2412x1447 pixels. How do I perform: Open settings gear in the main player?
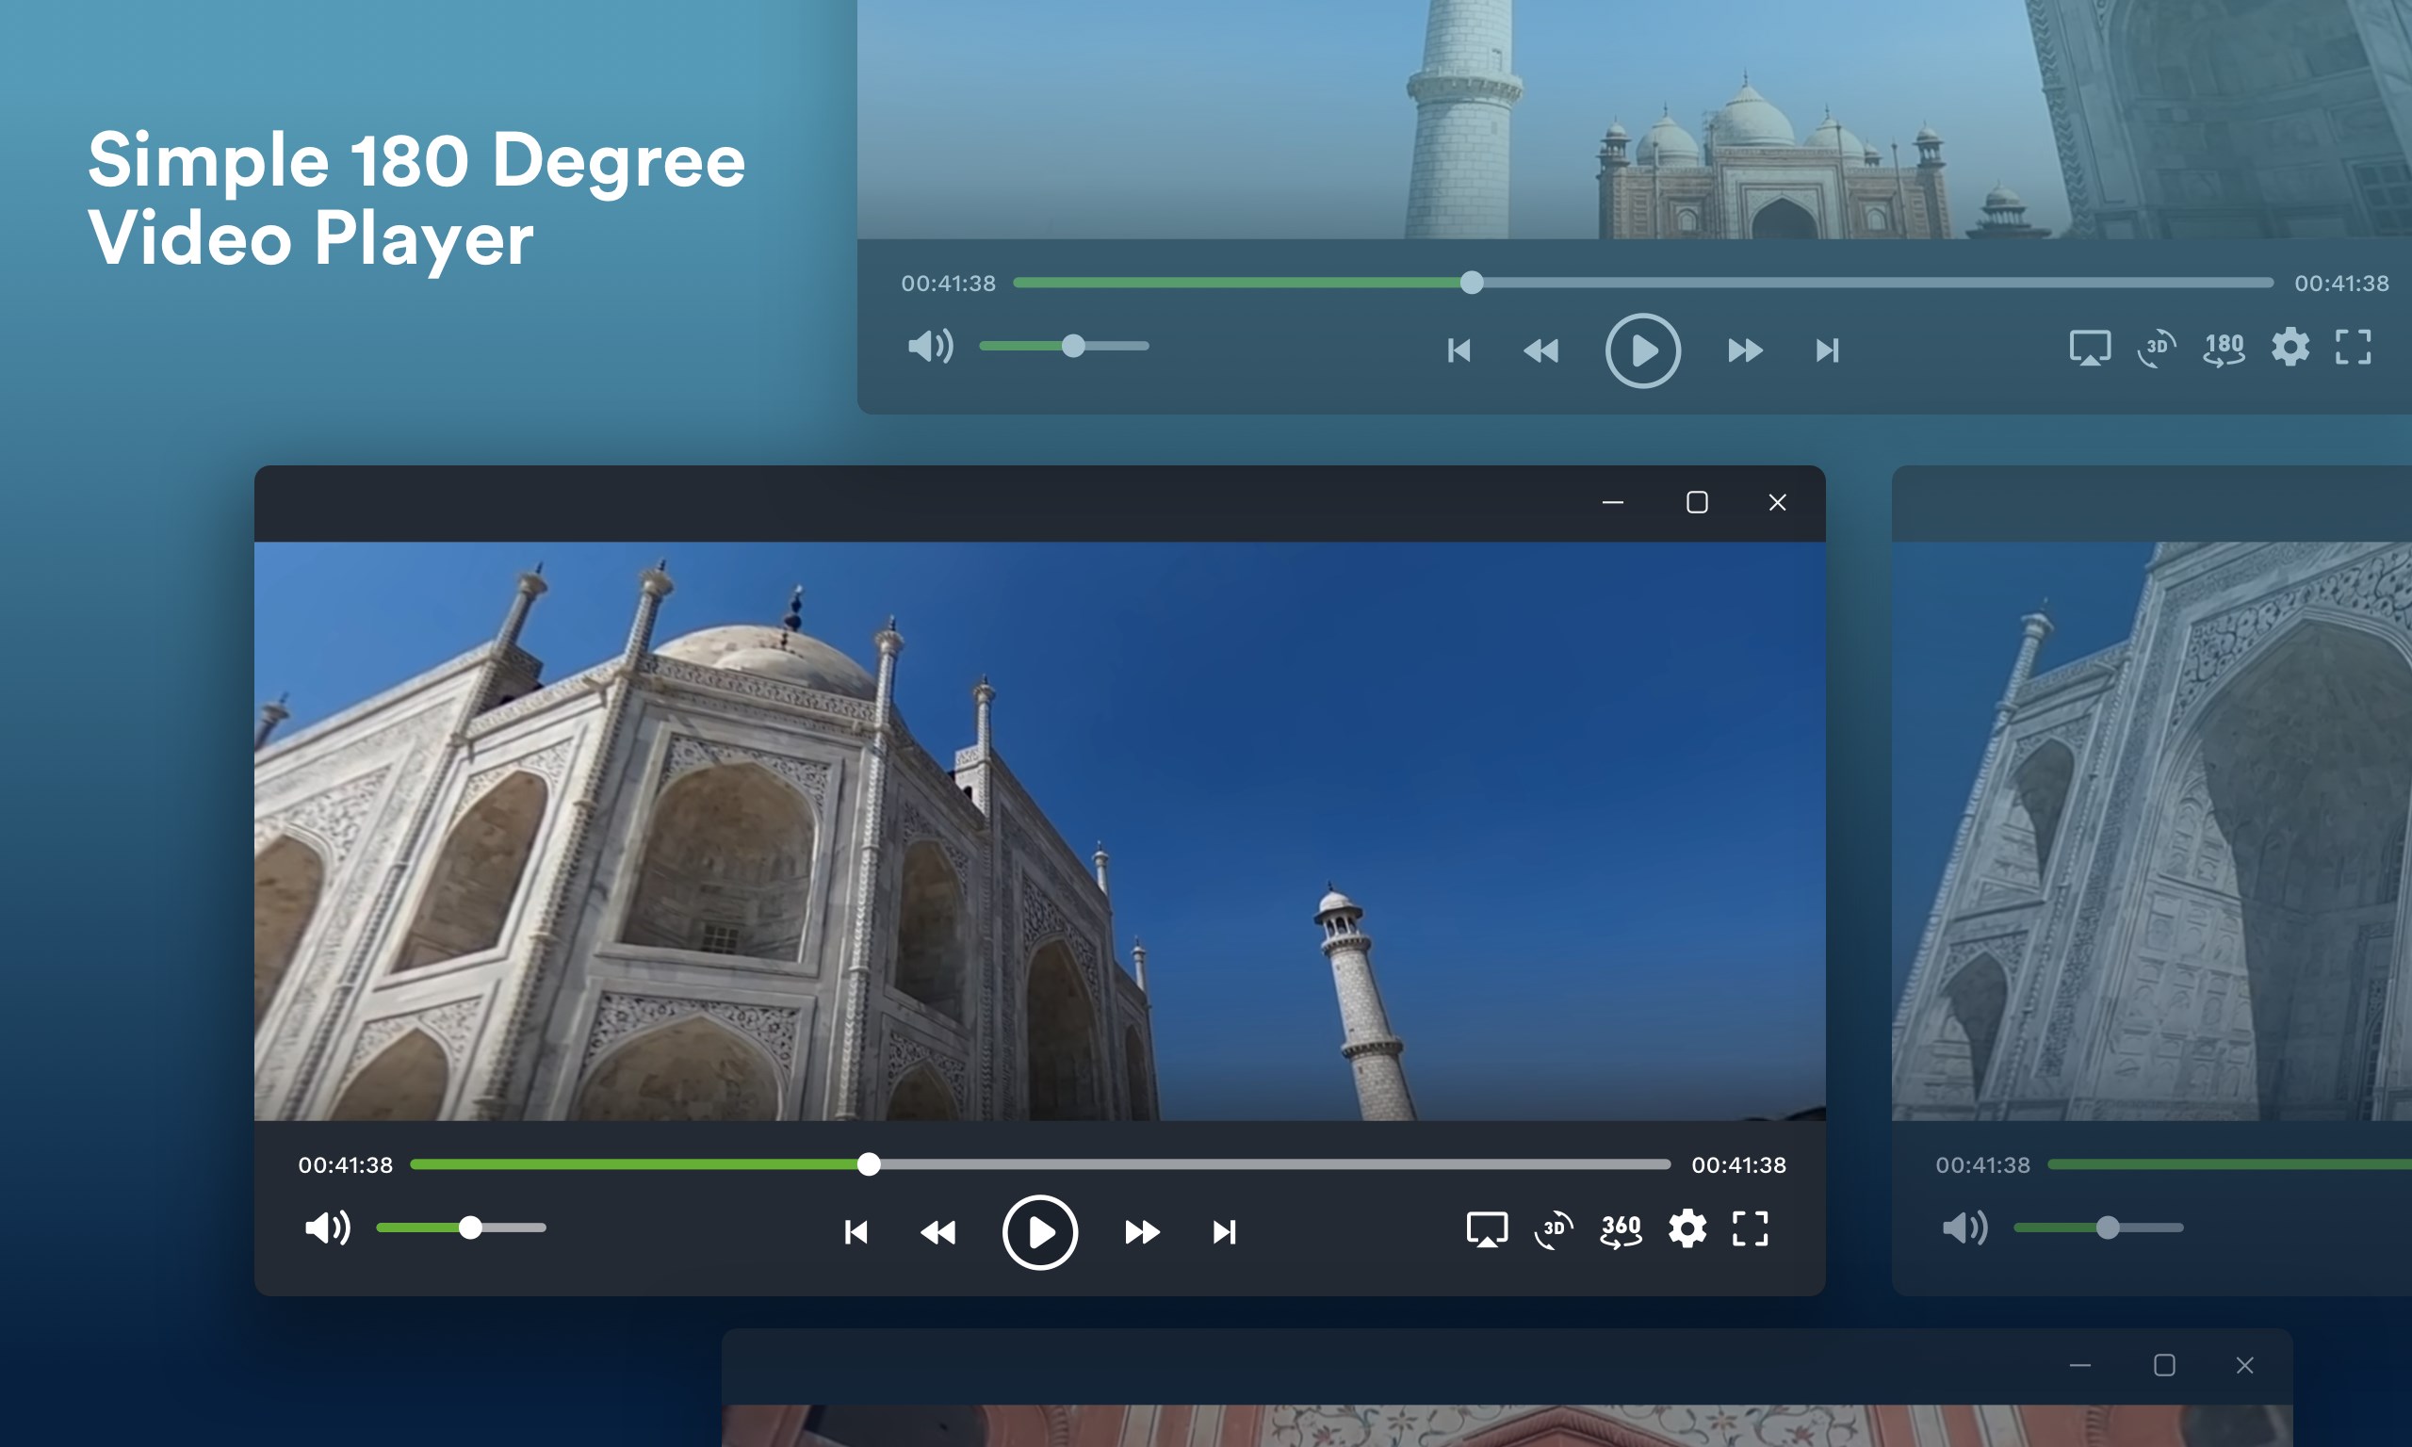click(x=1687, y=1228)
